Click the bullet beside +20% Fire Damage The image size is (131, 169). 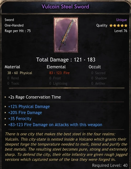[x=5, y=113]
